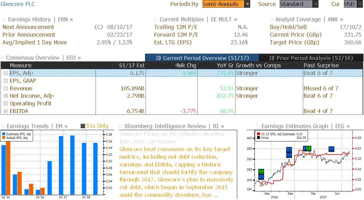This screenshot has width=364, height=200.
Task: Click black Price legend swatch
Action: click(x=258, y=137)
